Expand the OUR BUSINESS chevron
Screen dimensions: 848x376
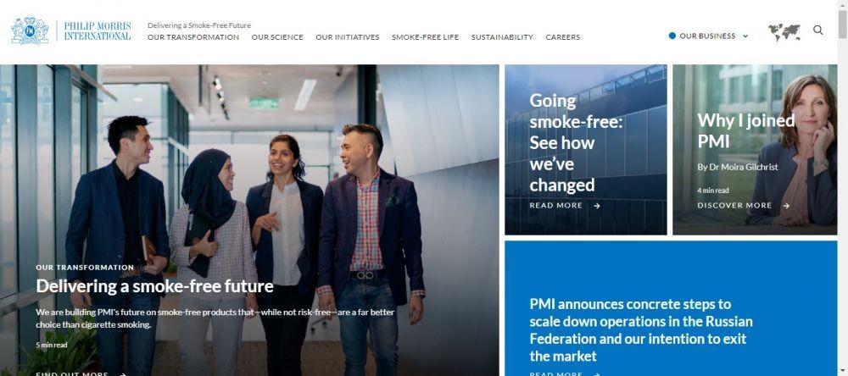click(745, 36)
